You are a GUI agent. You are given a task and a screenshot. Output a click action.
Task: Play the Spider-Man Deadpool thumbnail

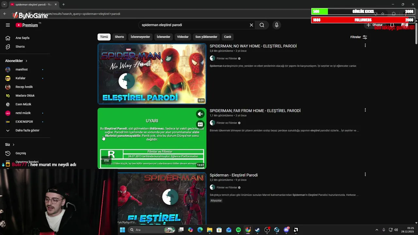click(x=162, y=198)
